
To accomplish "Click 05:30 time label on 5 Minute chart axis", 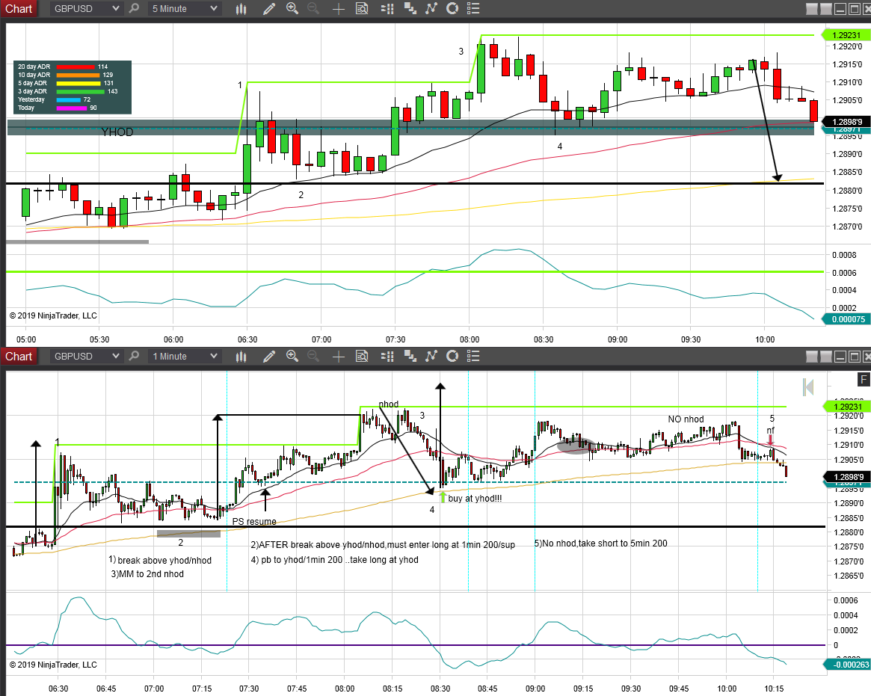I will (99, 339).
